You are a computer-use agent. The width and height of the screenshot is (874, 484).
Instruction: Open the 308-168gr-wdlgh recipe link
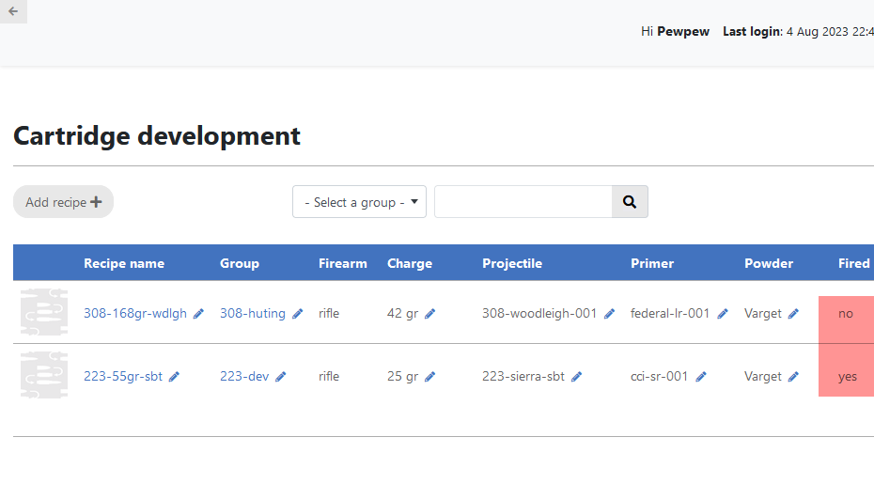[x=135, y=314]
